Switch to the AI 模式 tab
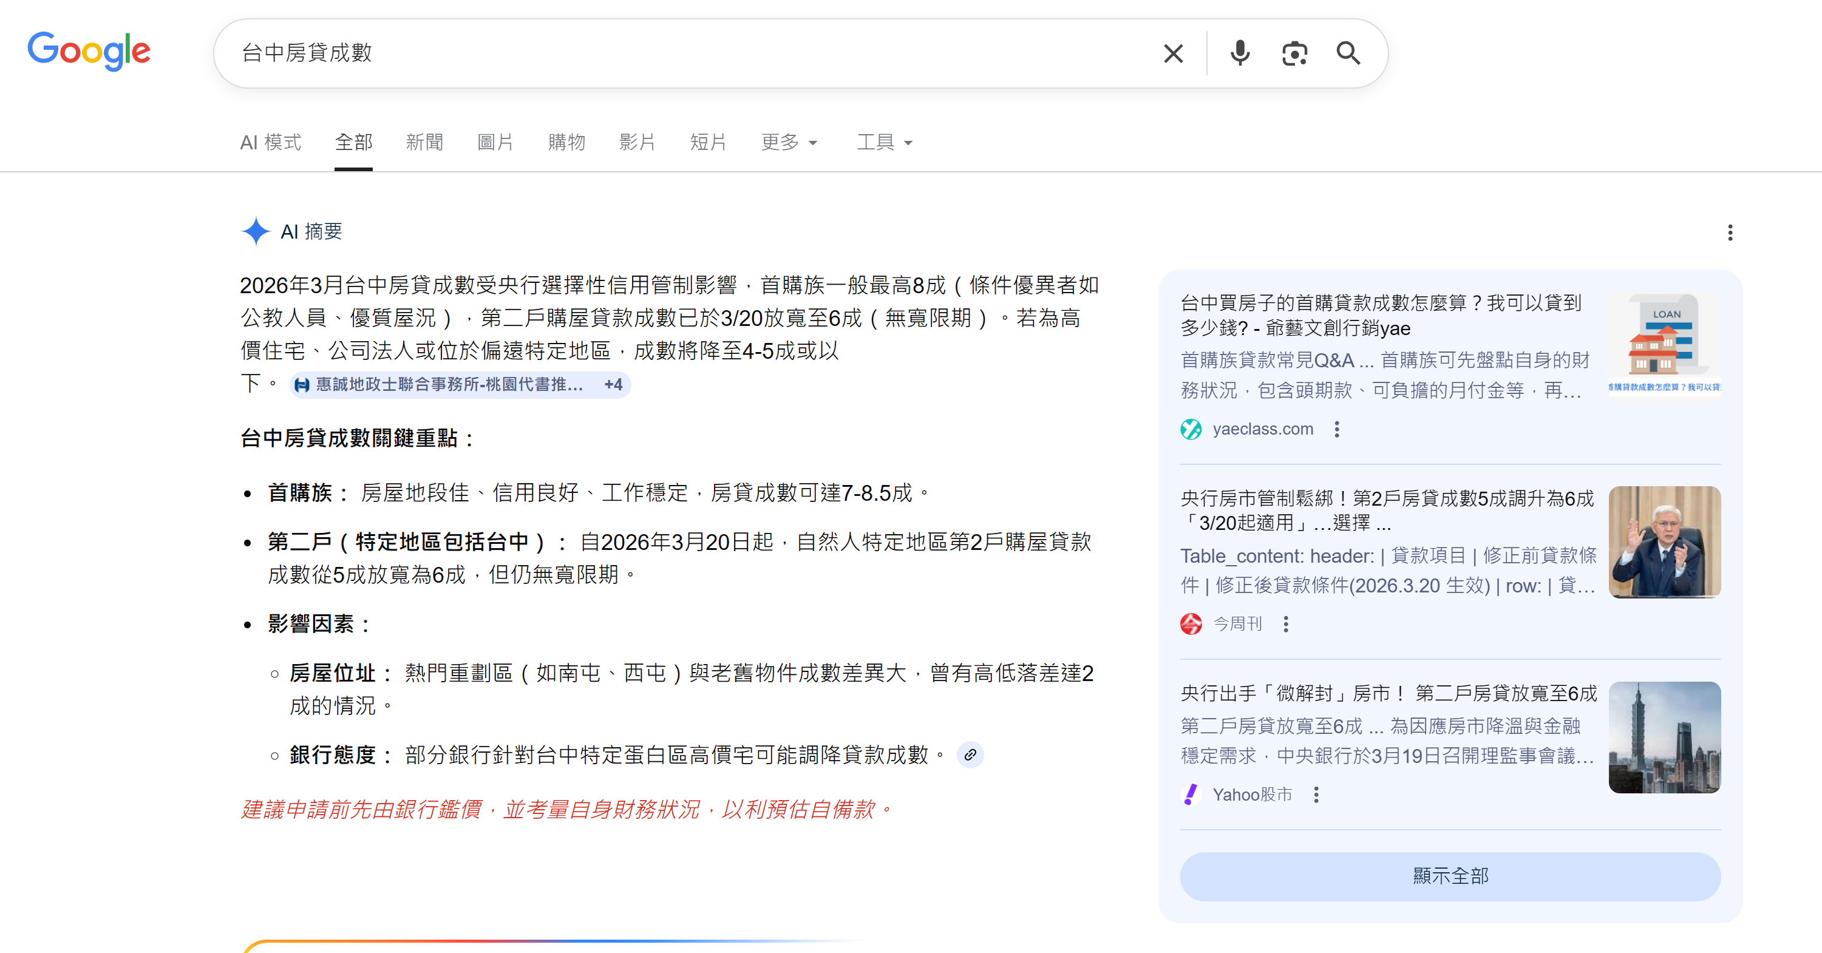Screen dimensions: 1822x953 click(x=270, y=142)
